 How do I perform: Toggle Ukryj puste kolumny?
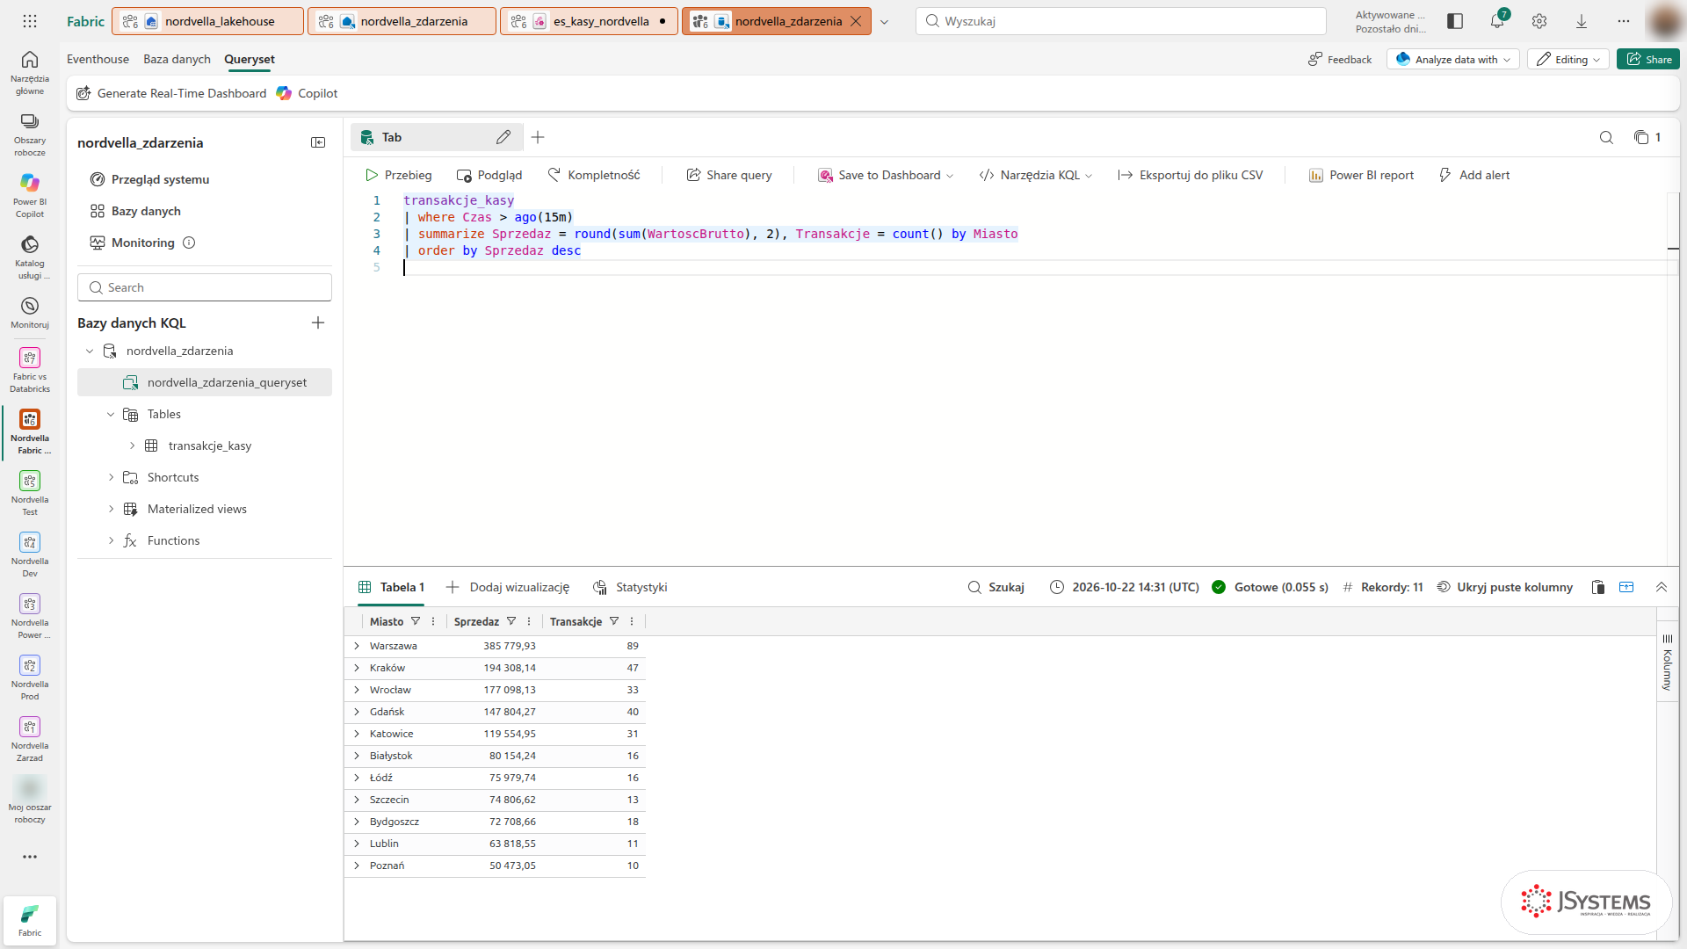pyautogui.click(x=1505, y=587)
